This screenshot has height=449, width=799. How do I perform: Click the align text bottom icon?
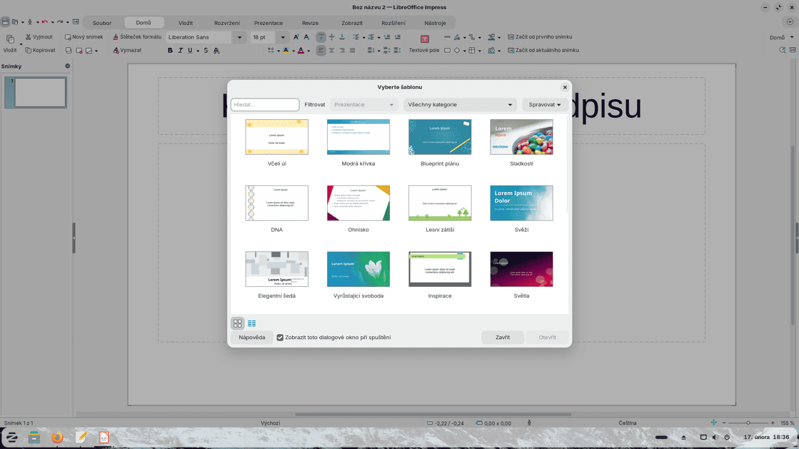[342, 37]
